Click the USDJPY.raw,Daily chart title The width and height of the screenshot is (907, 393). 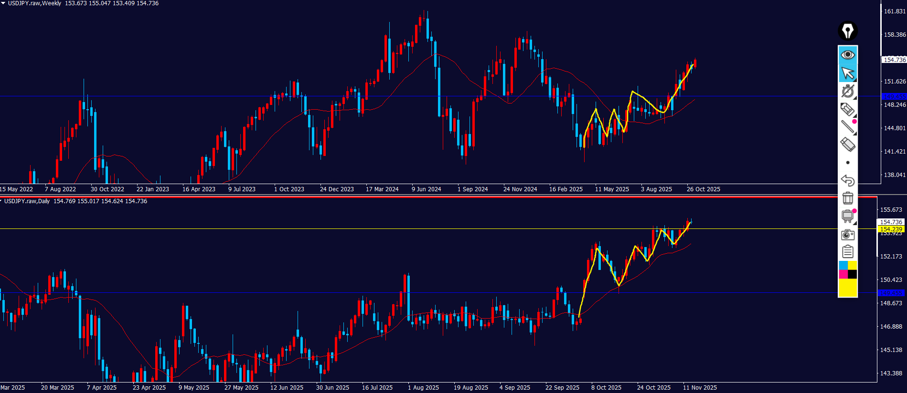click(x=27, y=201)
